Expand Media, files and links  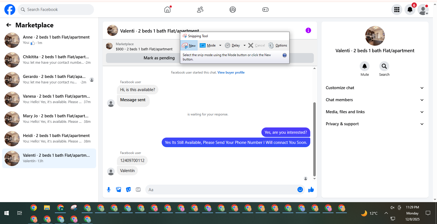pyautogui.click(x=375, y=112)
